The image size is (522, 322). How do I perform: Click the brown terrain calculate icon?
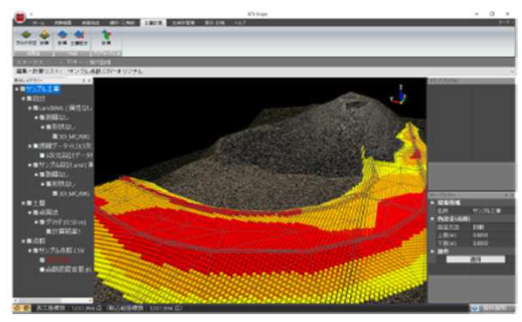(x=44, y=35)
